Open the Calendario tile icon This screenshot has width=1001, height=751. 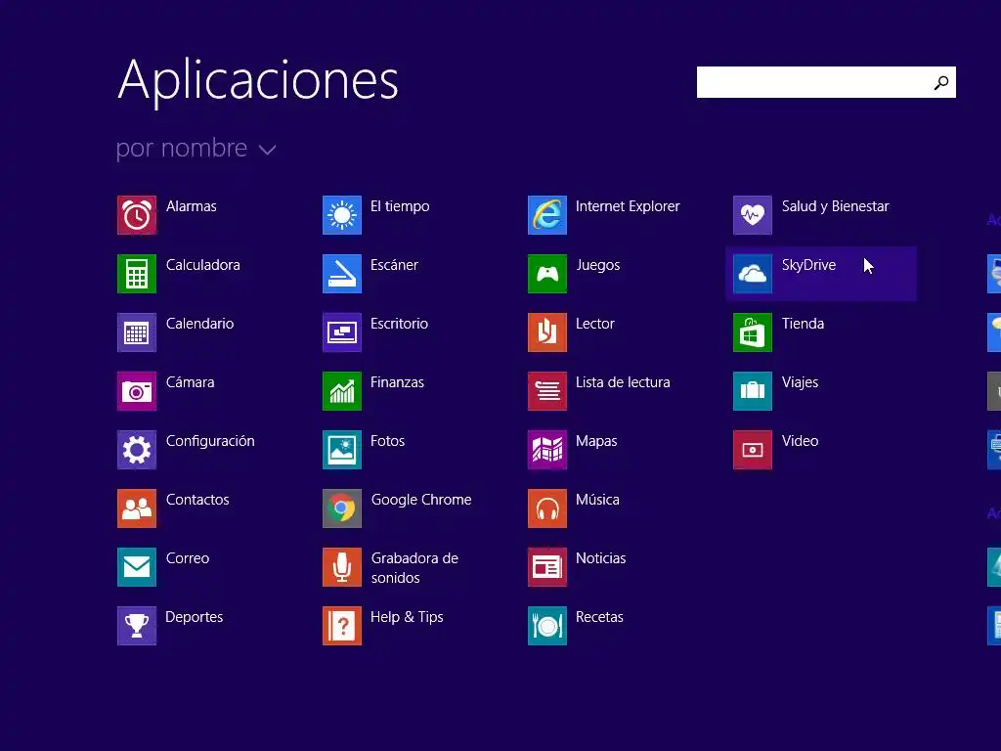tap(137, 332)
